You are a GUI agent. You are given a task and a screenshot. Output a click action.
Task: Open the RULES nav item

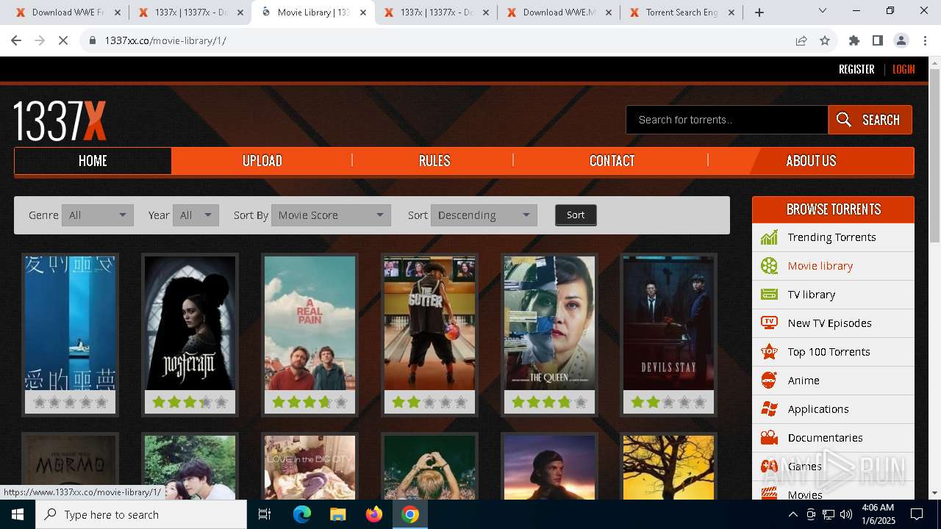pyautogui.click(x=434, y=161)
